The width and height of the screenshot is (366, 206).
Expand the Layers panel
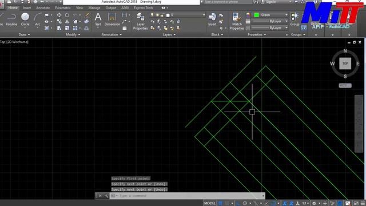click(169, 34)
